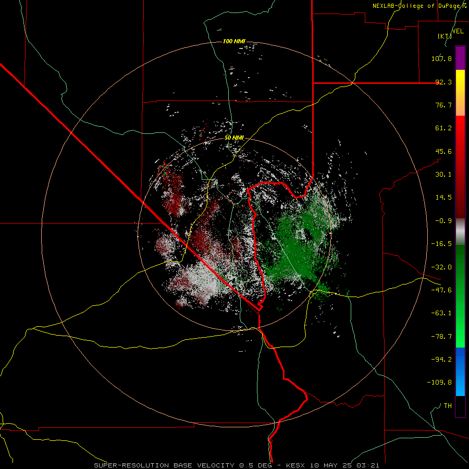The width and height of the screenshot is (469, 469).
Task: Click the 14.5 legend value
Action: point(443,198)
